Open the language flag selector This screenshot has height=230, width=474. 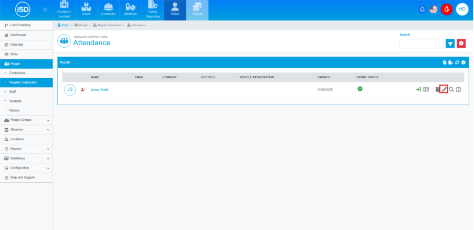point(434,9)
